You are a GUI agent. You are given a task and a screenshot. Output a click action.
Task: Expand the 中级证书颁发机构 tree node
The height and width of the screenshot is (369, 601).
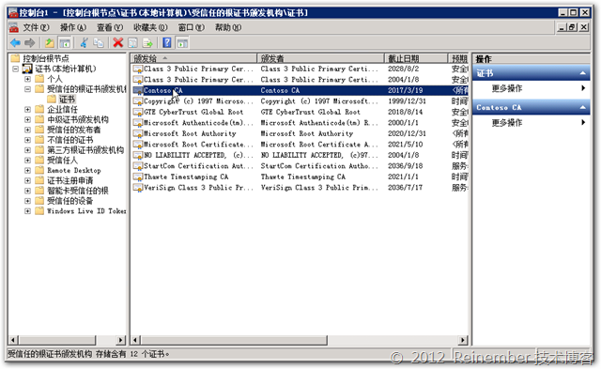(27, 119)
